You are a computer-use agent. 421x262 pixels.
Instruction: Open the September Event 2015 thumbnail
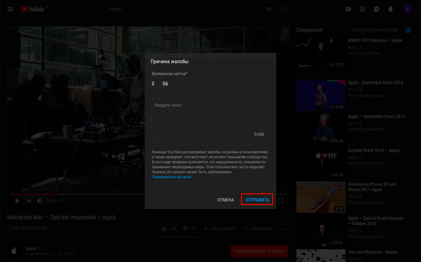click(x=321, y=95)
